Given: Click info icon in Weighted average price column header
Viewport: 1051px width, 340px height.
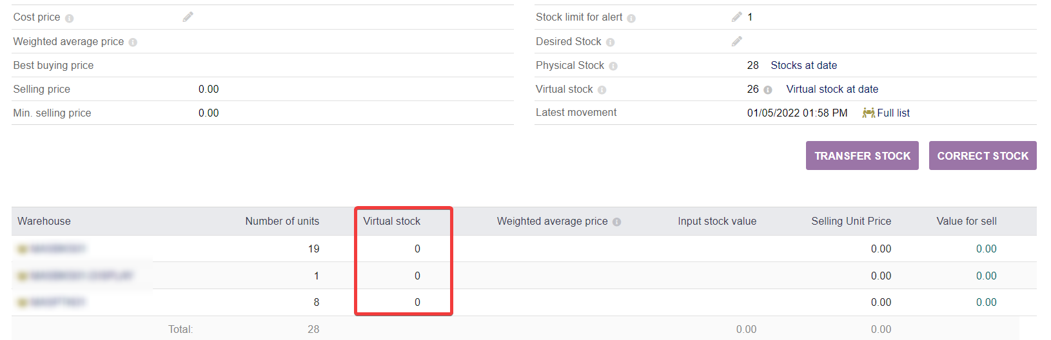Looking at the screenshot, I should coord(617,222).
